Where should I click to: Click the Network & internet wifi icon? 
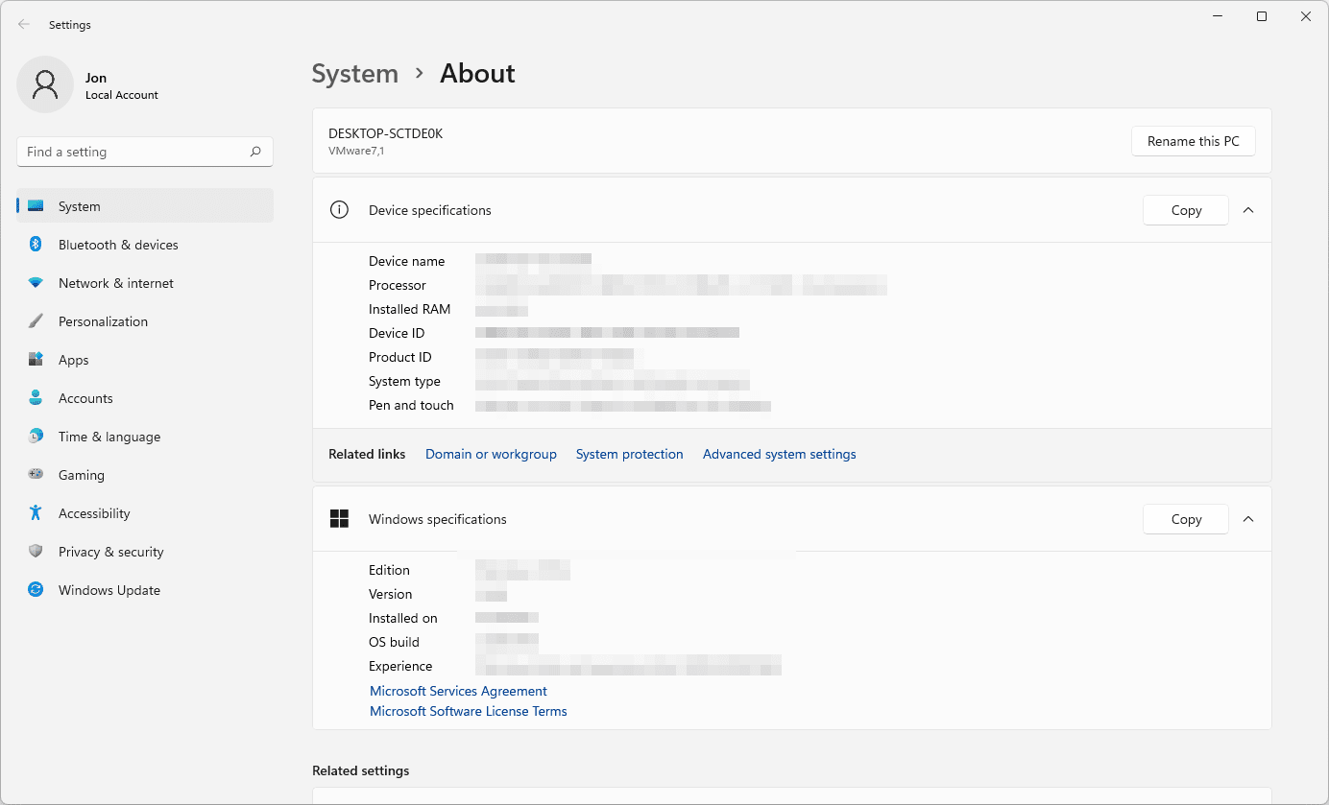tap(36, 283)
